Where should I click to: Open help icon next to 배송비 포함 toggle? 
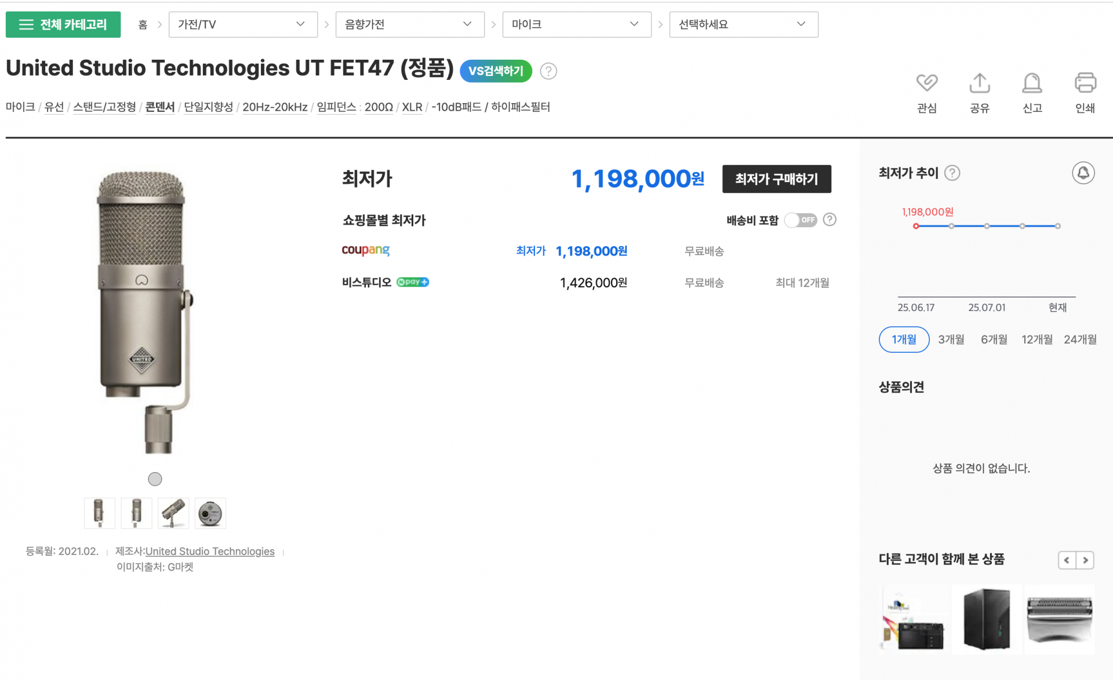point(830,220)
